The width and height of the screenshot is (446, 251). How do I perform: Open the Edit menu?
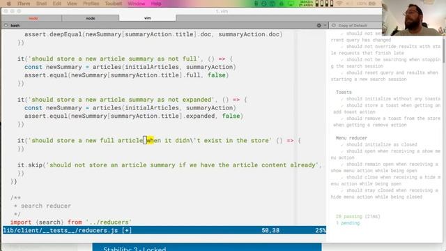pyautogui.click(x=57, y=3)
